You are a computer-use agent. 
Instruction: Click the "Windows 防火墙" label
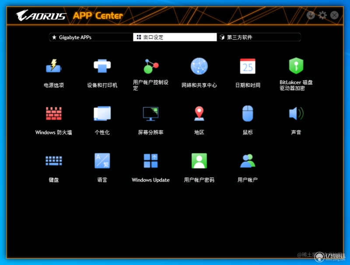click(53, 133)
